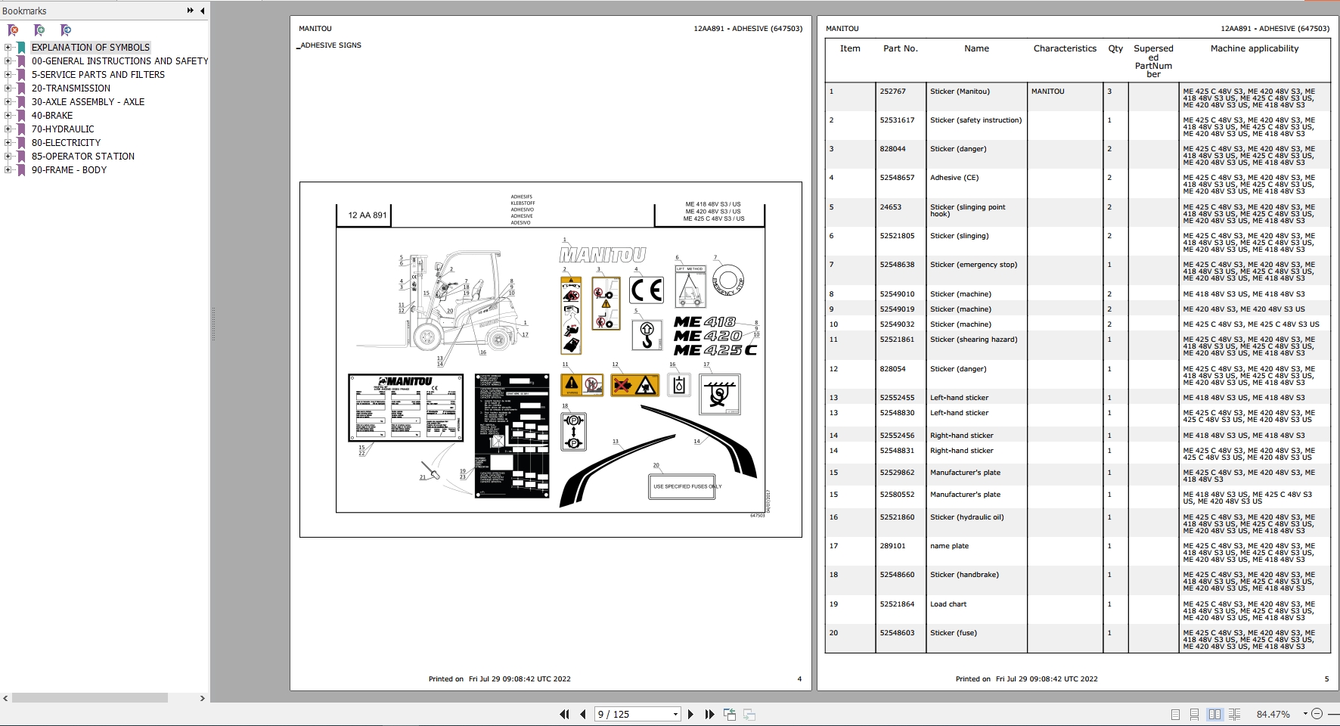This screenshot has width=1340, height=726.
Task: Zoom out with the minus button
Action: 1317,714
